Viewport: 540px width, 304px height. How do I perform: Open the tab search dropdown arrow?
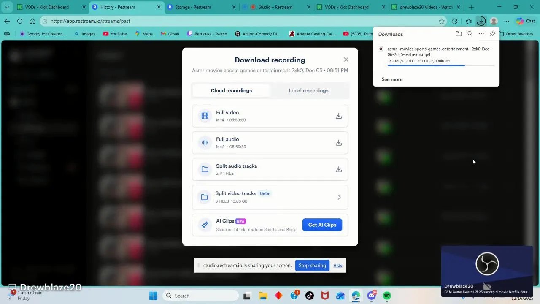coord(7,7)
